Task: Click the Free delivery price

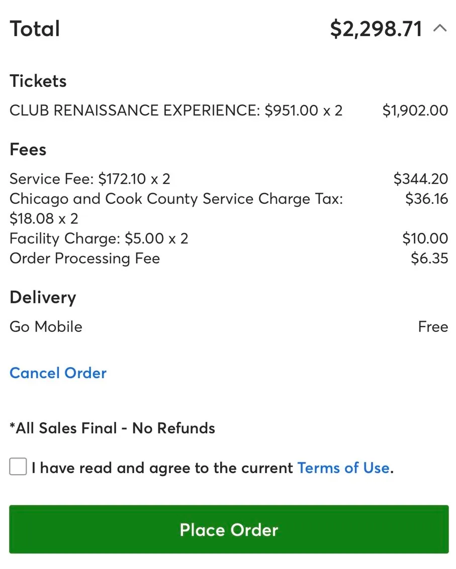Action: click(433, 327)
